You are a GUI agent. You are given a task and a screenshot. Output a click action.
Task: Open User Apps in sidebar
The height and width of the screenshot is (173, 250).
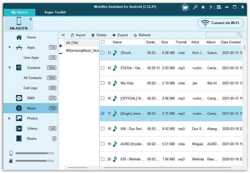[31, 57]
